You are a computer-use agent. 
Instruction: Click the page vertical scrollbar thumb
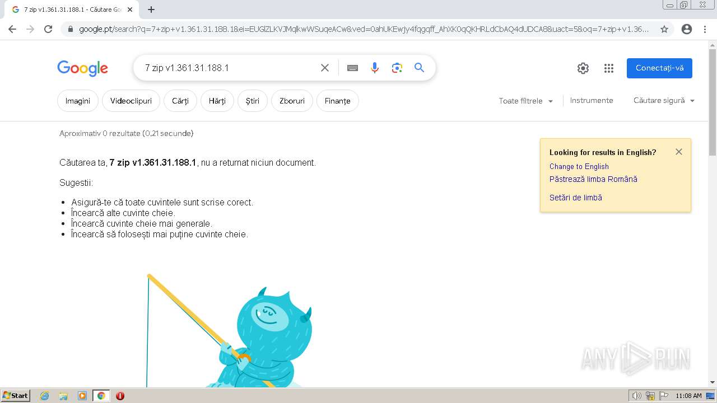[x=713, y=102]
